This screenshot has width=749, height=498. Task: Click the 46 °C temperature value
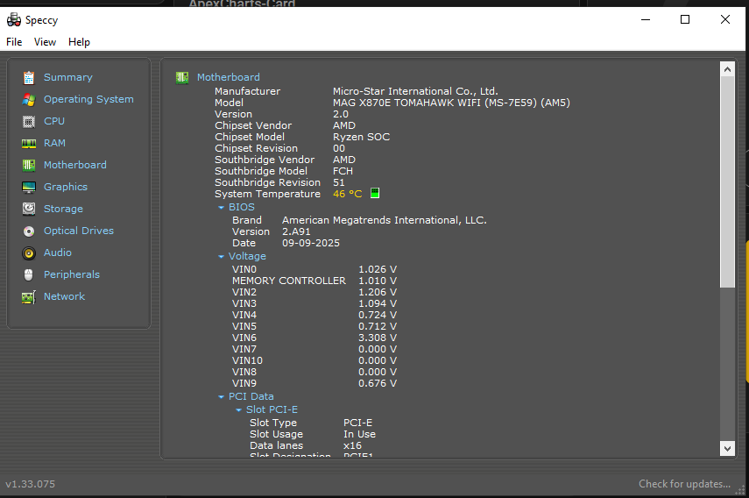[x=347, y=194]
